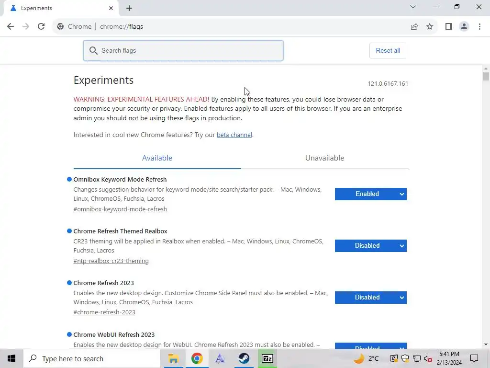Click the address bar URL chrome://flags
The image size is (490, 368).
121,27
